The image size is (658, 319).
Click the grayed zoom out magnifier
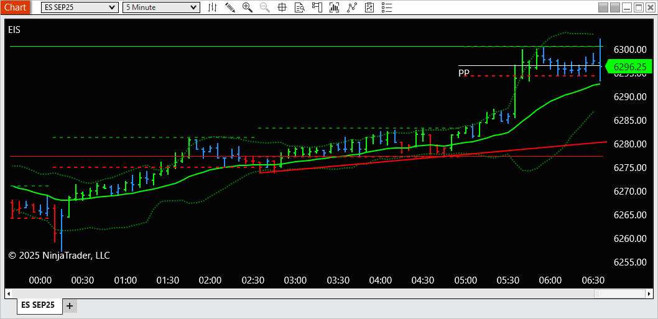point(265,7)
